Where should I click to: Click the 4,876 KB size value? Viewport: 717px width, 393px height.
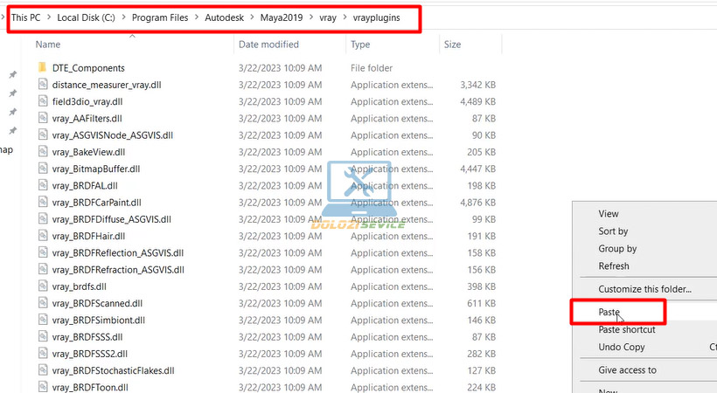point(477,203)
